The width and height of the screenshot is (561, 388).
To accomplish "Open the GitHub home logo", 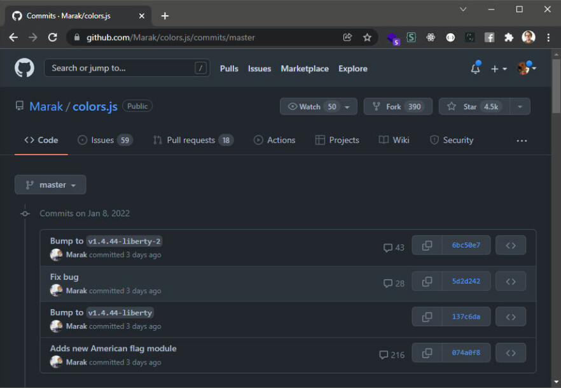I will (24, 68).
